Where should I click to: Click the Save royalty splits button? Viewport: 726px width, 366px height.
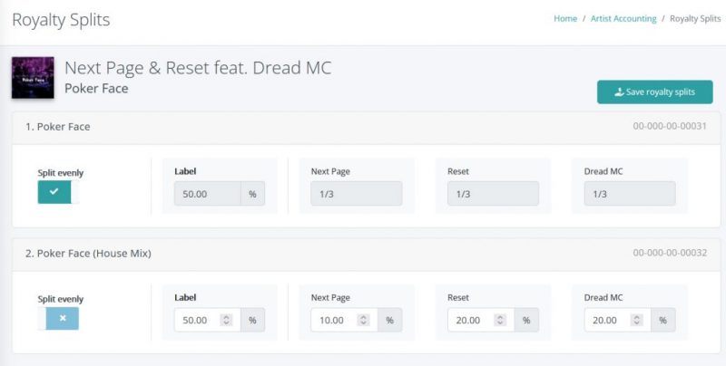click(654, 92)
